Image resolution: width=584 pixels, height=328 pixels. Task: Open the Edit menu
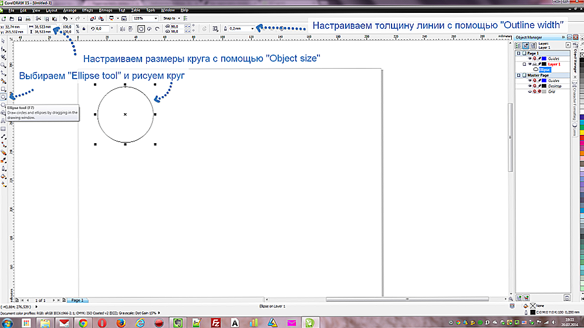[x=23, y=10]
